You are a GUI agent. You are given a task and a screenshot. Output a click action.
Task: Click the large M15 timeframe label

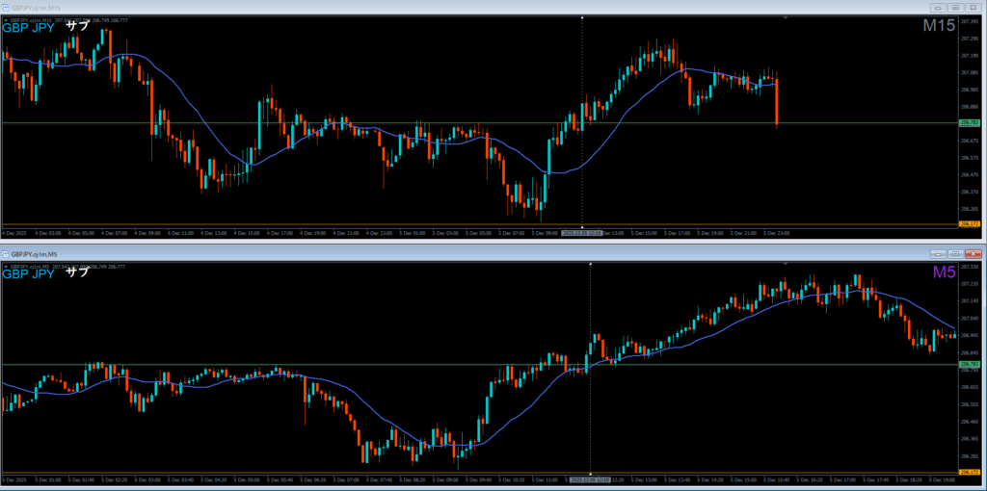939,25
